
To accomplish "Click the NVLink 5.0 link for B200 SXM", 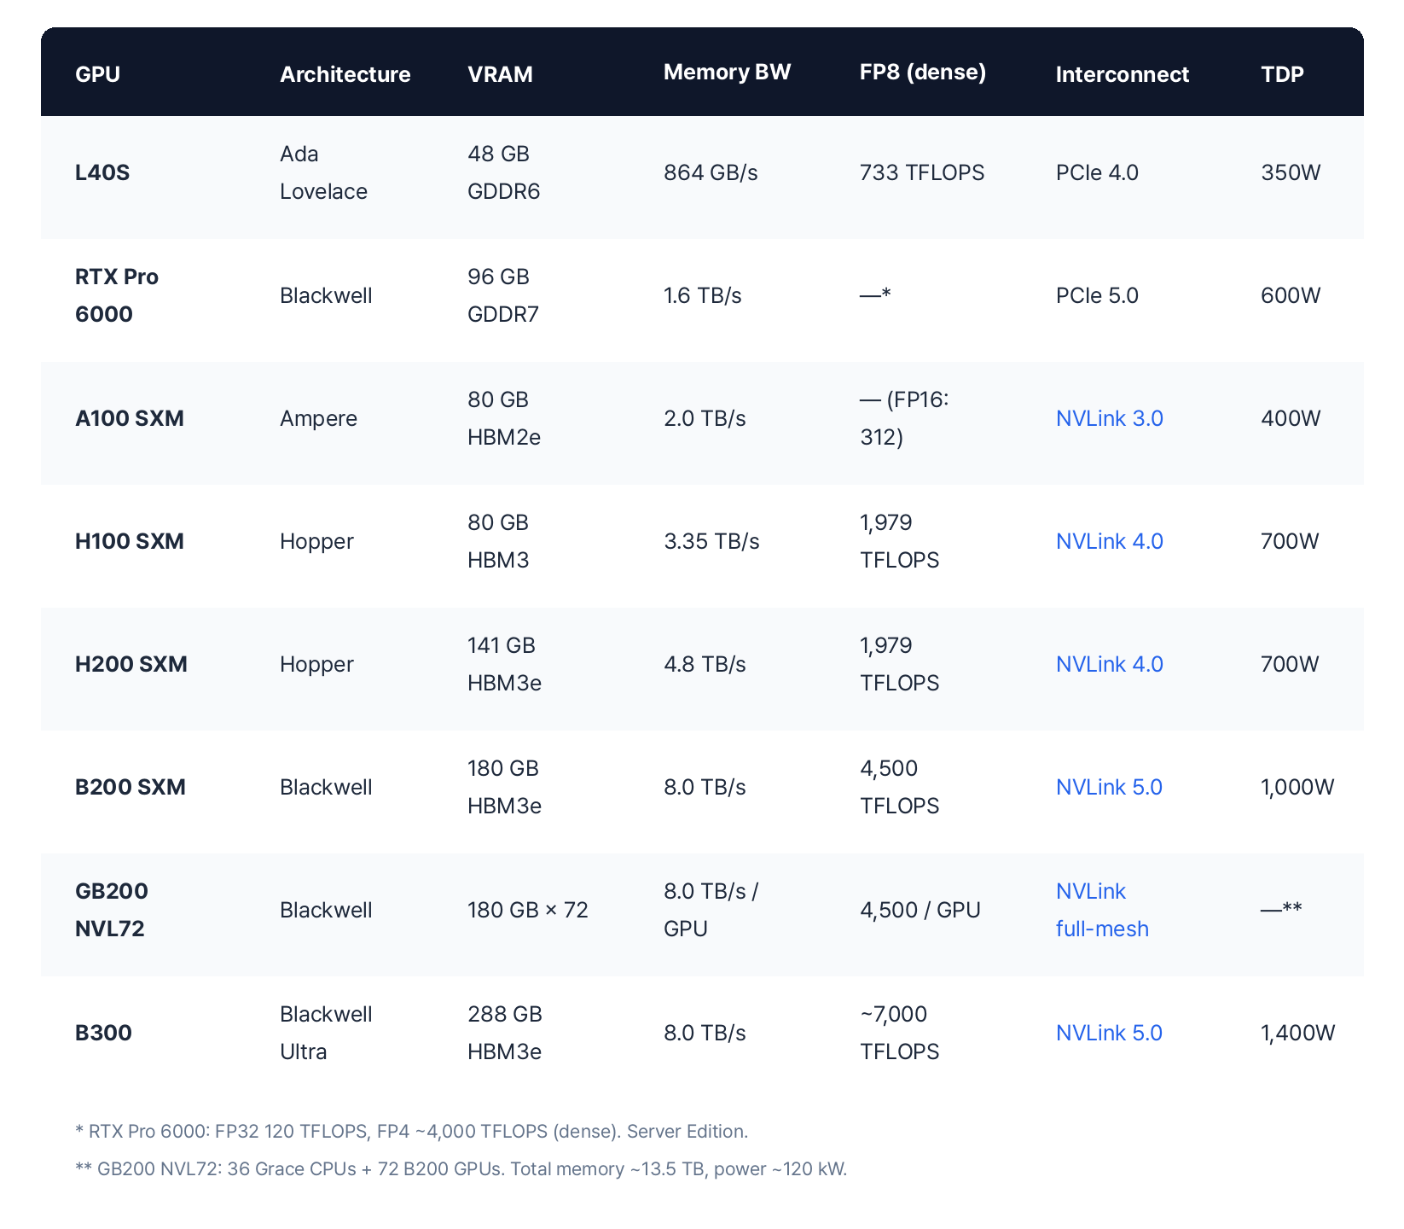I will (x=1109, y=787).
